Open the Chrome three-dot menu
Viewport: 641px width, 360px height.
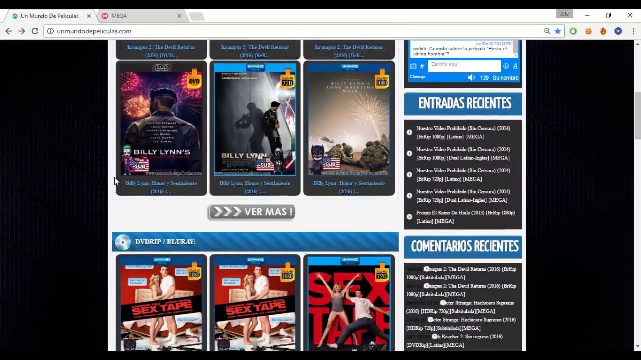pyautogui.click(x=633, y=31)
